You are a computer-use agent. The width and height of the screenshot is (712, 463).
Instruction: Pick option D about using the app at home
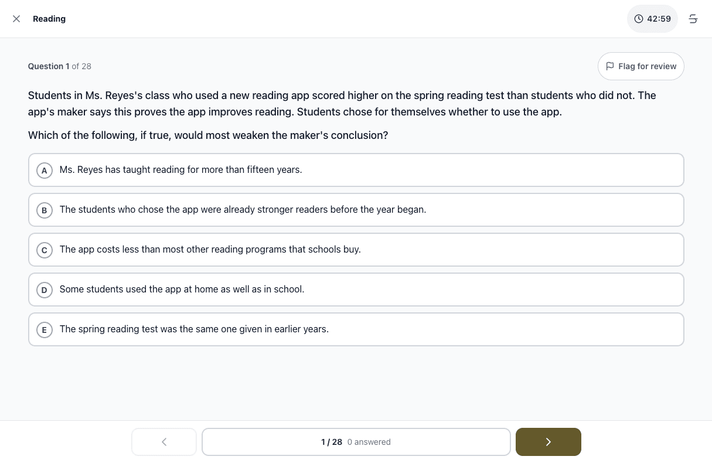(356, 290)
